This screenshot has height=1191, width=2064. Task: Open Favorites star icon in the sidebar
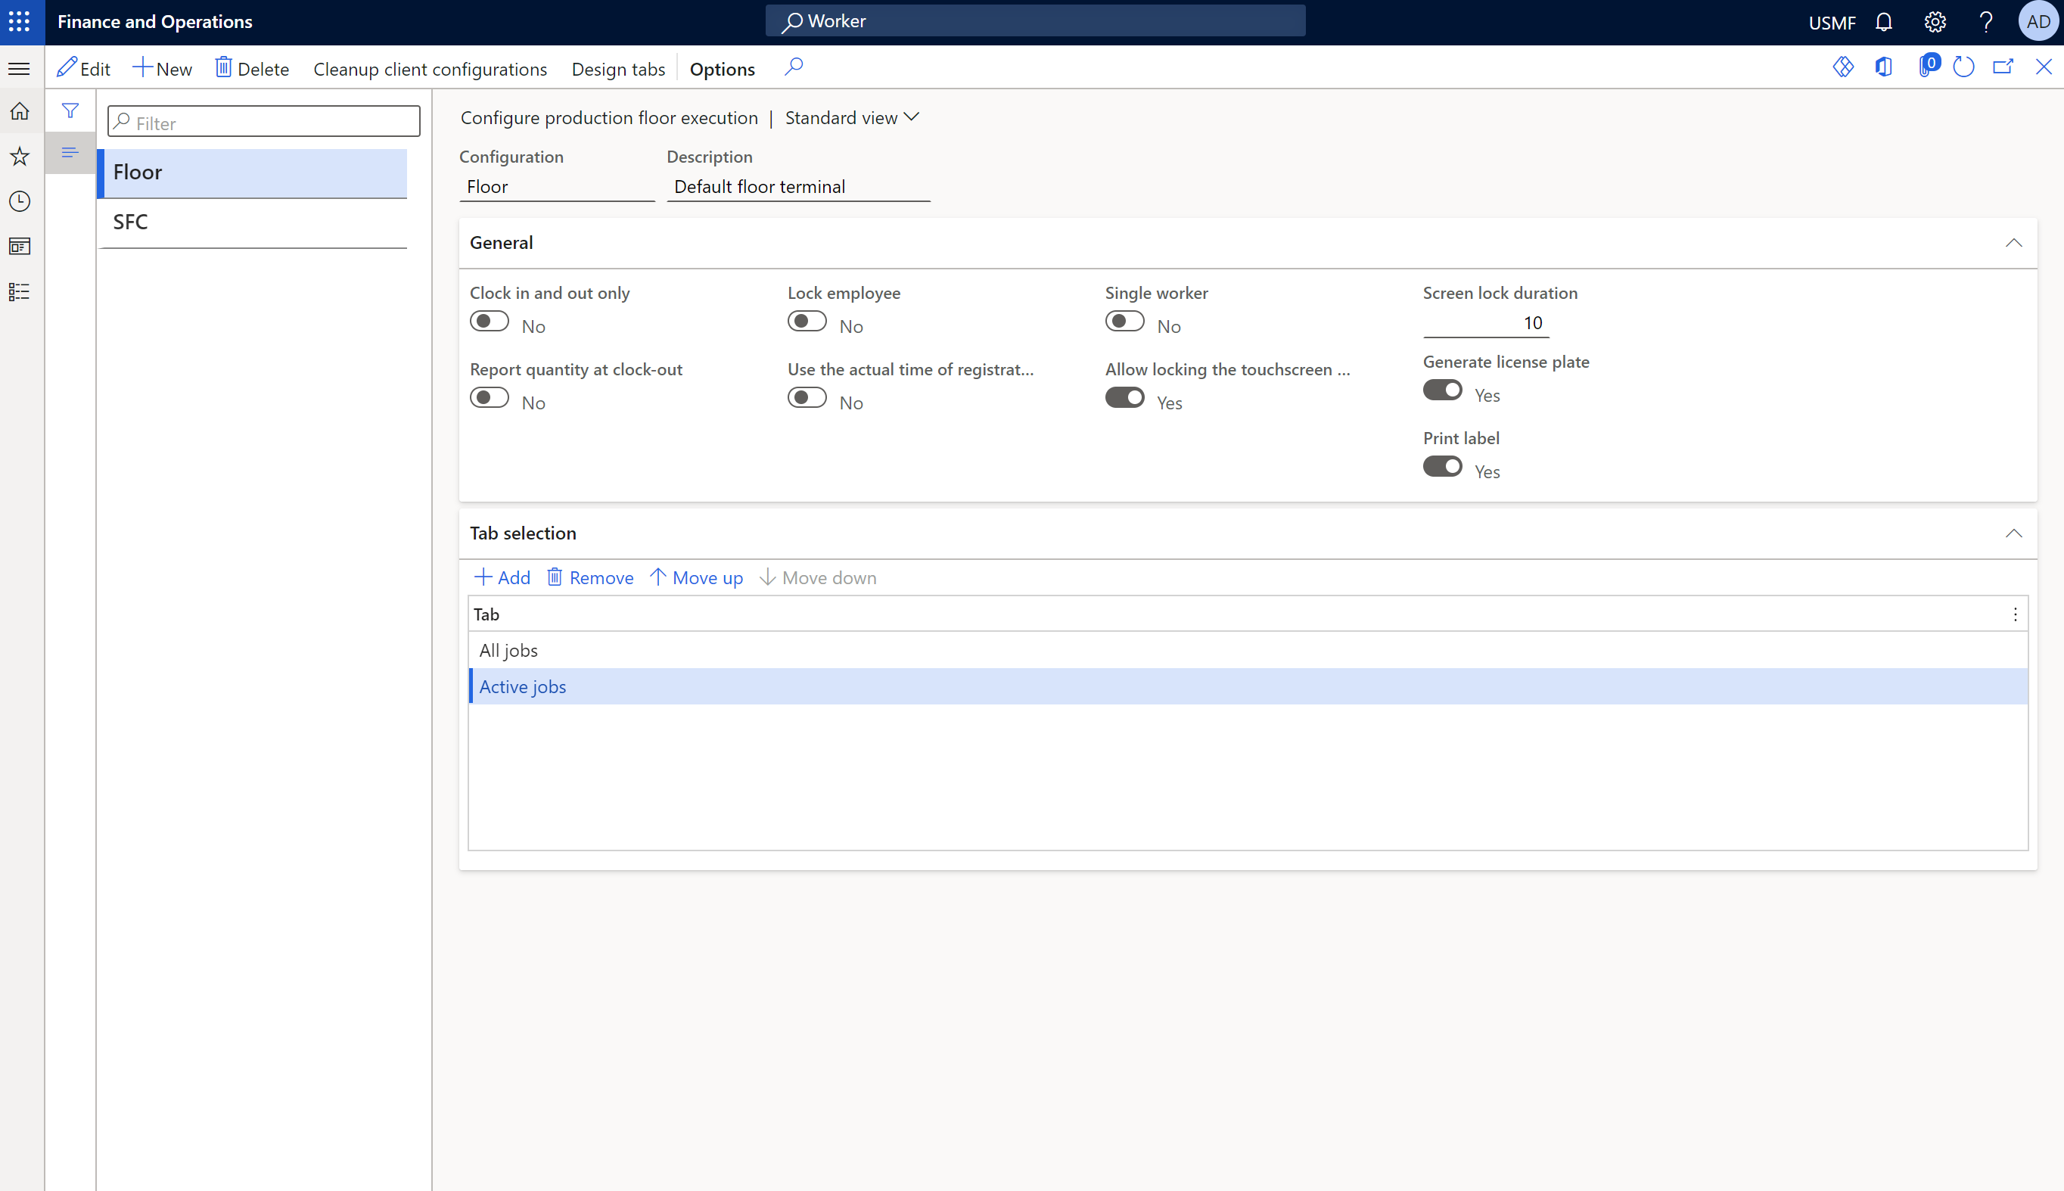[x=20, y=156]
